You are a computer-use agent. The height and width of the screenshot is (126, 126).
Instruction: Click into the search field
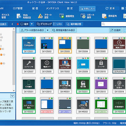tap(114, 24)
